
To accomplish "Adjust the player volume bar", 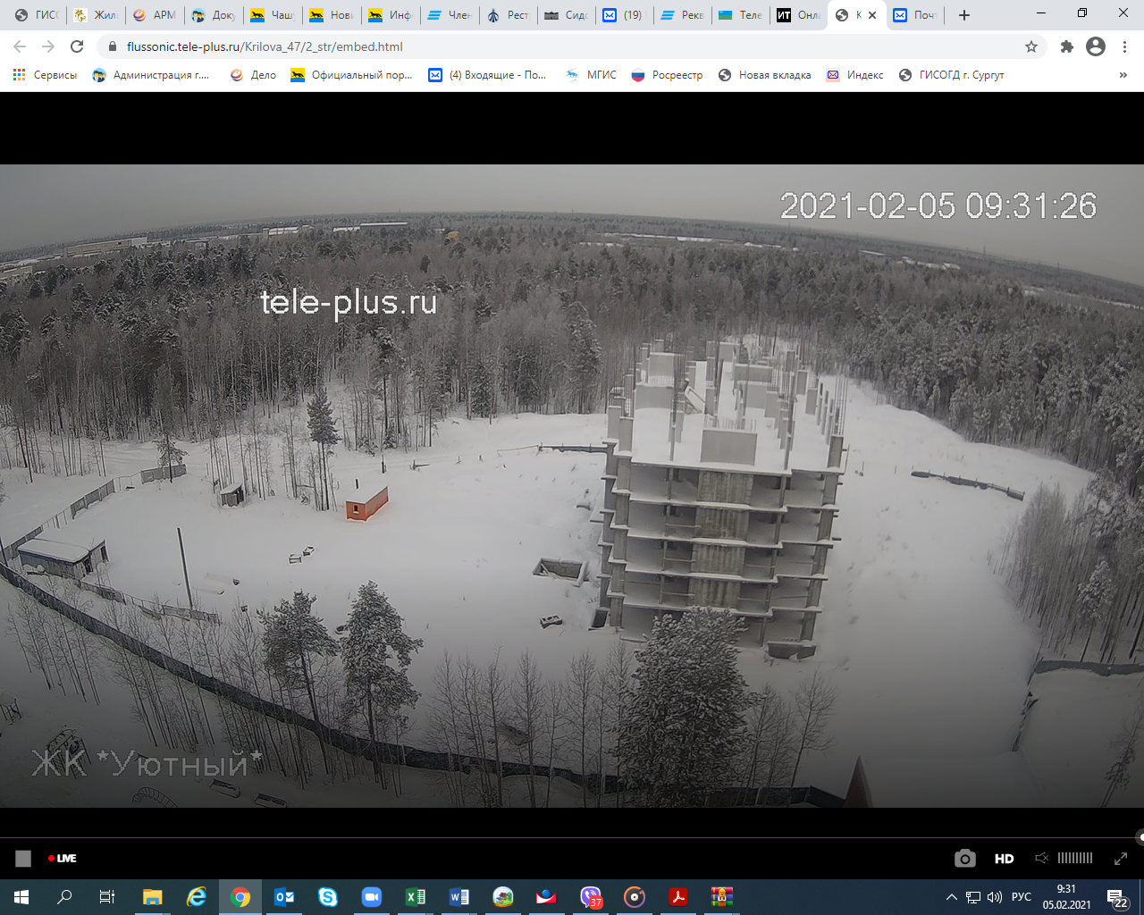I will point(1074,858).
